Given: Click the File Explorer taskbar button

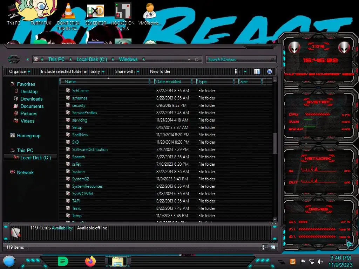Looking at the screenshot, I should (118, 261).
